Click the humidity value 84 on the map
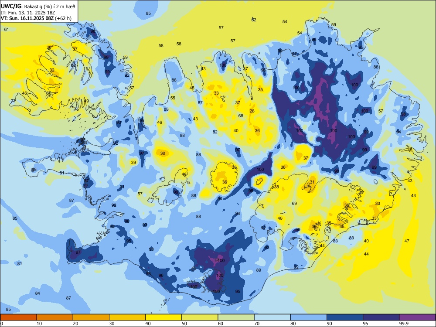This screenshot has height=327, width=436. (37, 293)
